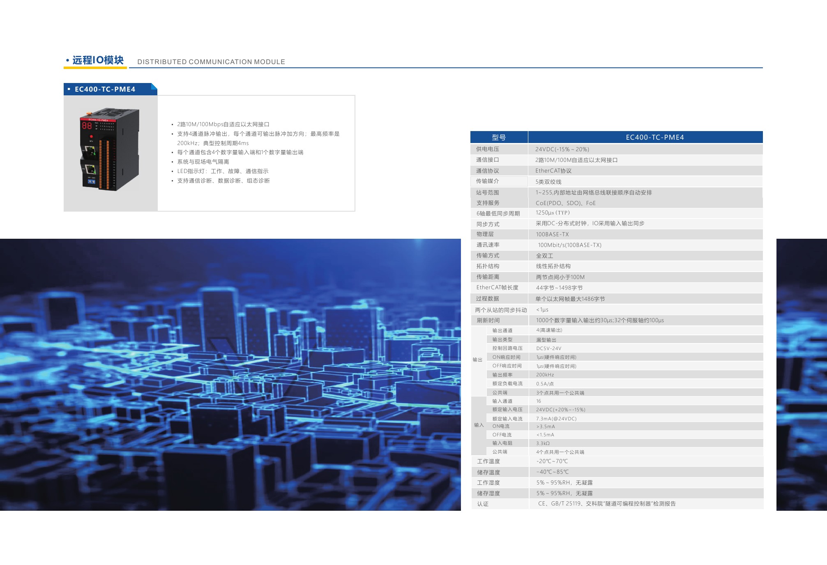
Task: Select the 认证 row label
Action: click(x=483, y=504)
